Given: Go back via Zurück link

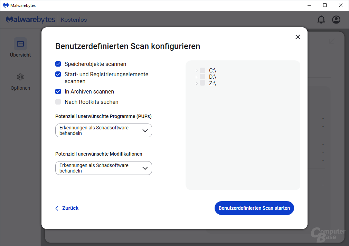Looking at the screenshot, I should (x=67, y=208).
